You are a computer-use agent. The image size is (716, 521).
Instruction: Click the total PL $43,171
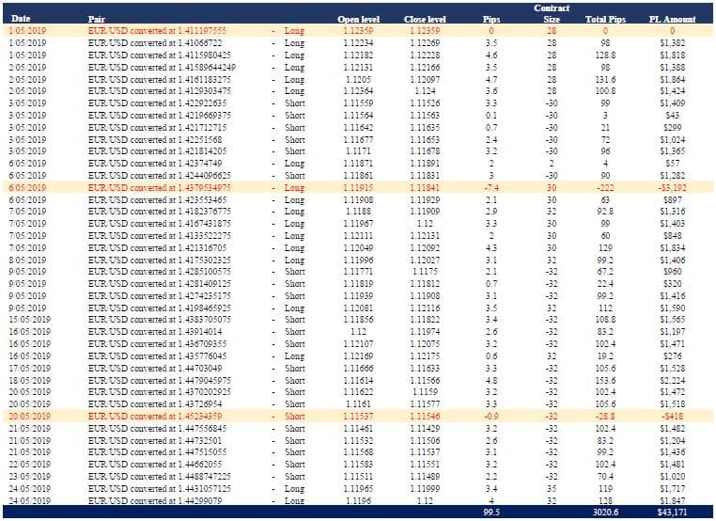672,513
